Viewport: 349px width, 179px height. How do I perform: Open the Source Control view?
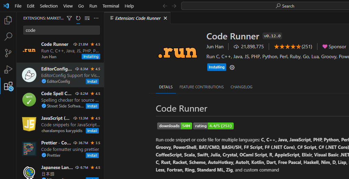(8, 53)
